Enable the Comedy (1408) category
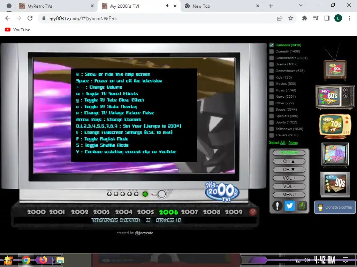 (x=271, y=51)
